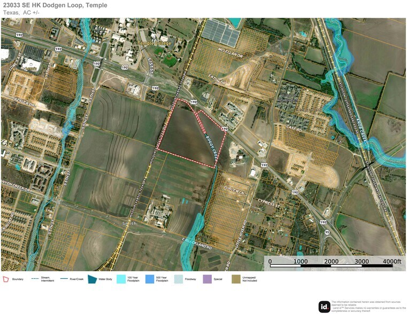
Task: Select the Stream, Intermittent legend line symbol
Action: point(35,279)
